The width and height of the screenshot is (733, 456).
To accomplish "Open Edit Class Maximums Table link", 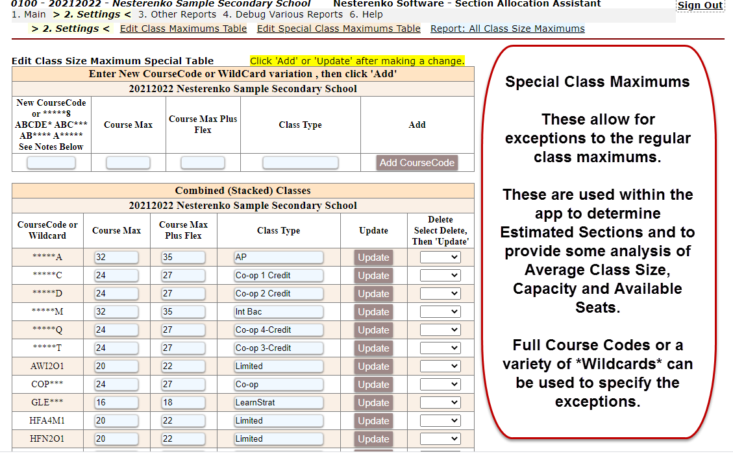I will [x=183, y=29].
